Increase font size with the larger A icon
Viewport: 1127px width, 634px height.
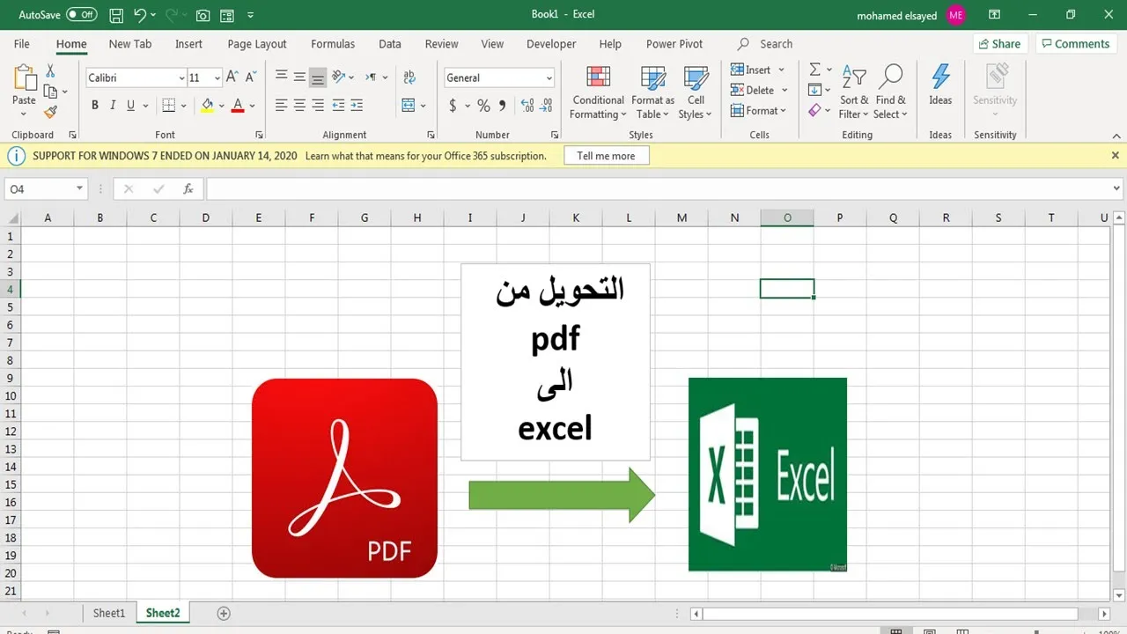tap(232, 77)
